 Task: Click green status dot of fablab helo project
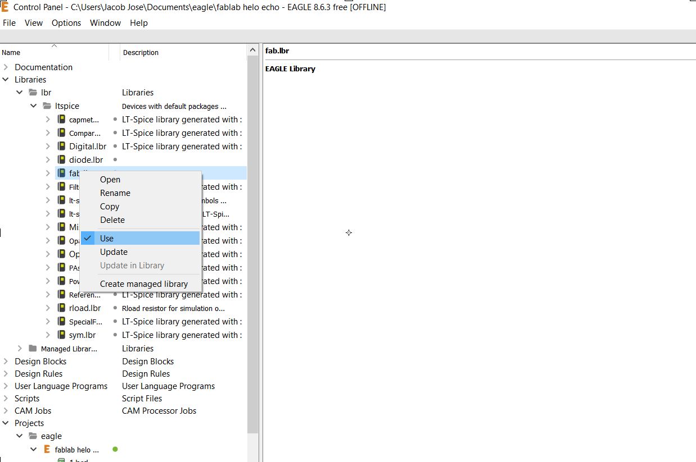[x=115, y=449]
